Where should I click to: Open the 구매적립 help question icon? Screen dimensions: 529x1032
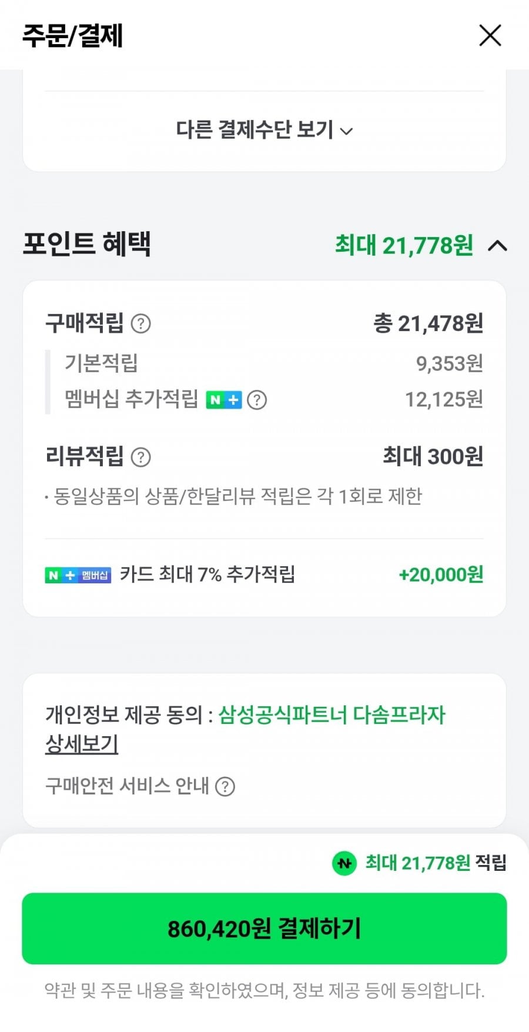click(x=140, y=323)
